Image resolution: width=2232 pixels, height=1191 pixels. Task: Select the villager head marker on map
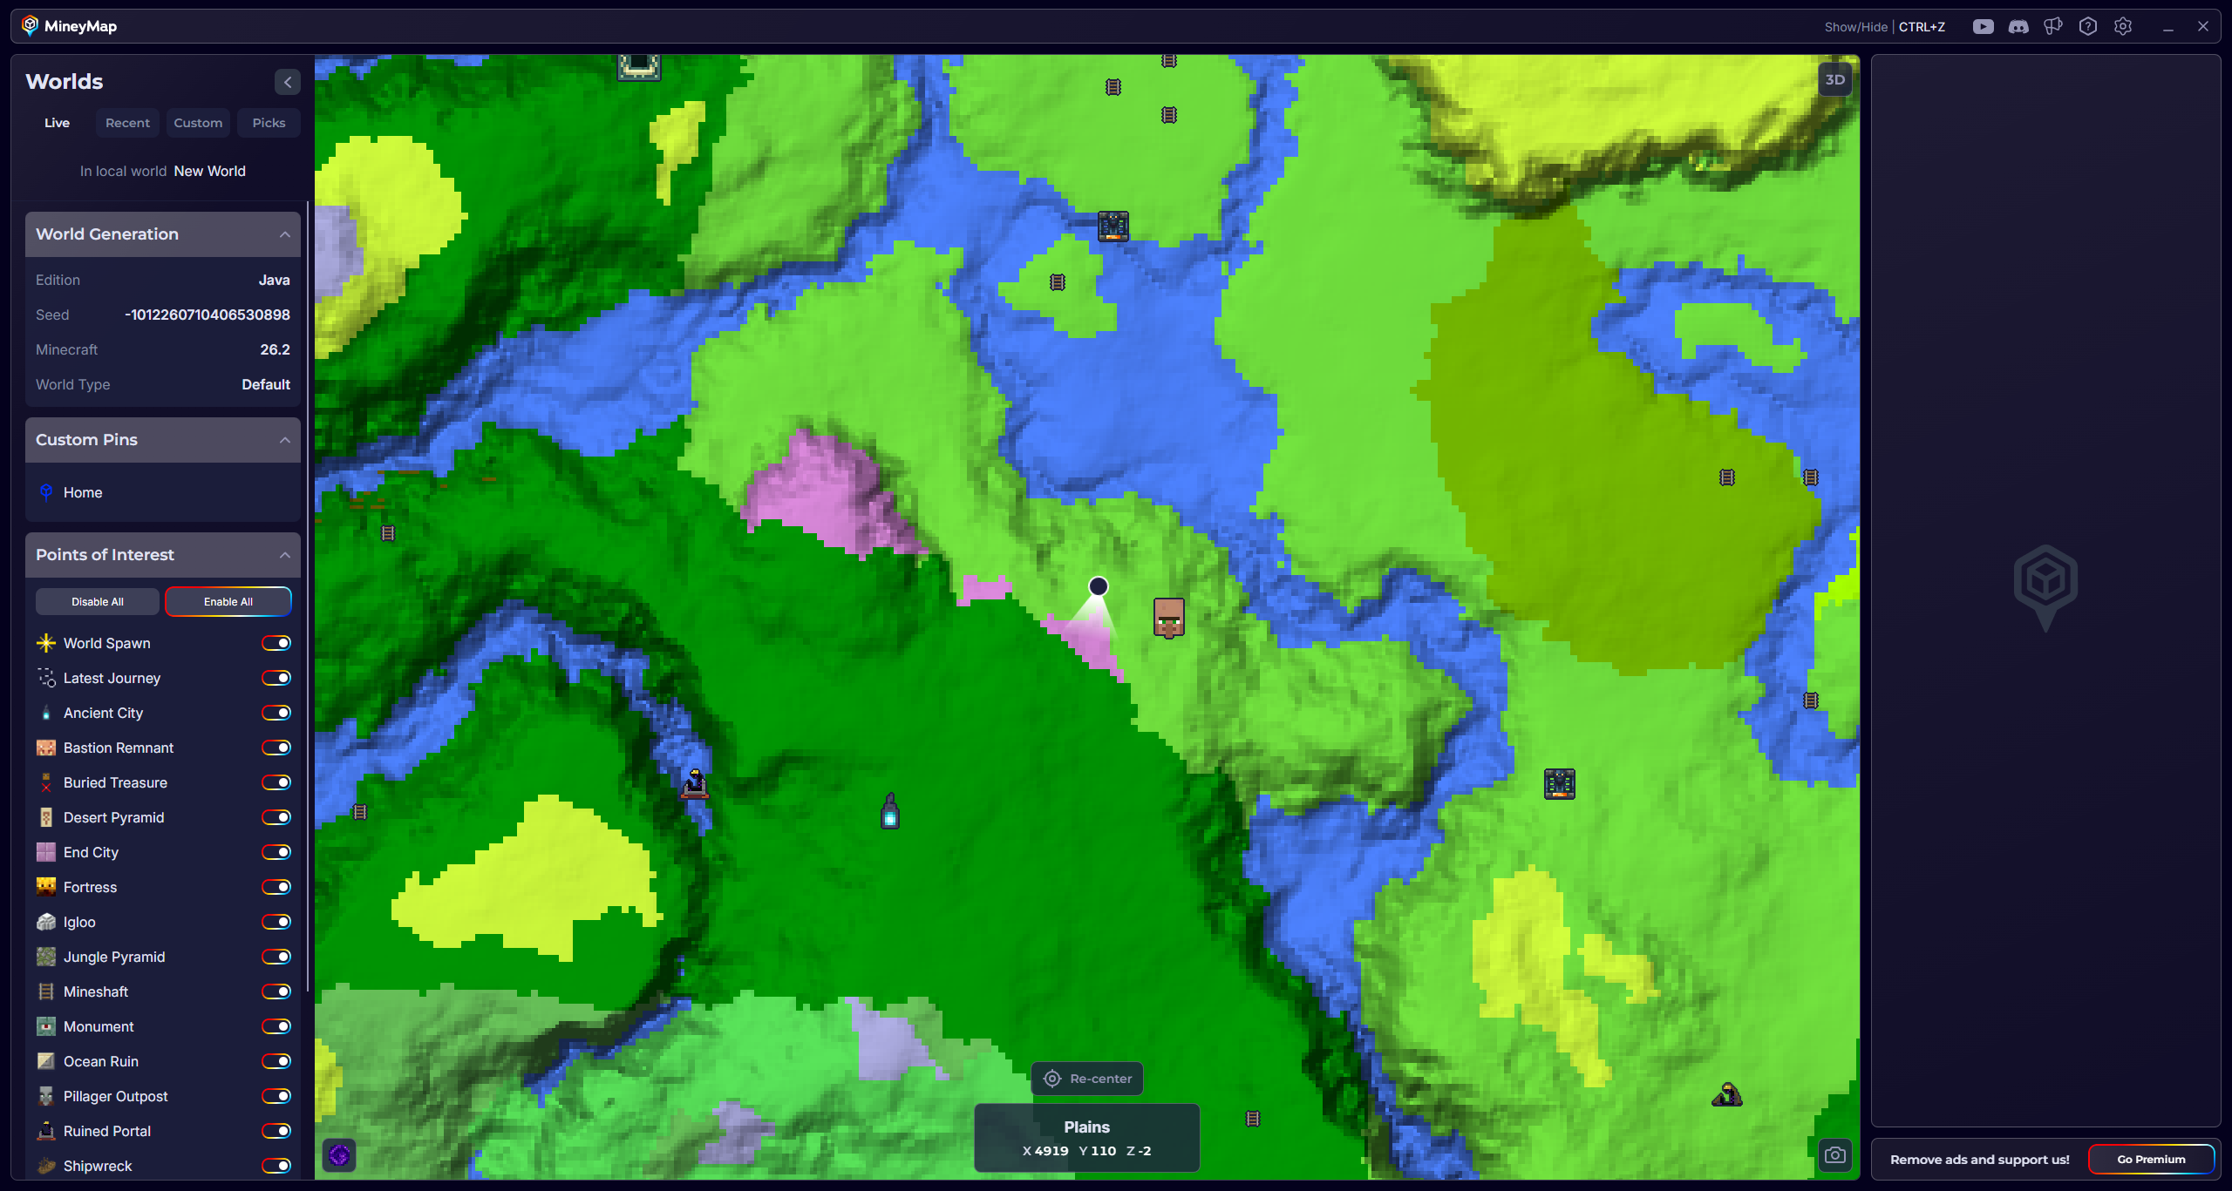[x=1168, y=618]
